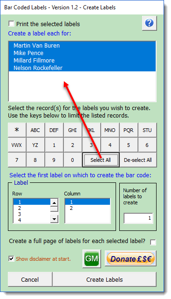This screenshot has width=171, height=299.
Task: Click the Row list scrollbar thumb
Action: (54, 209)
